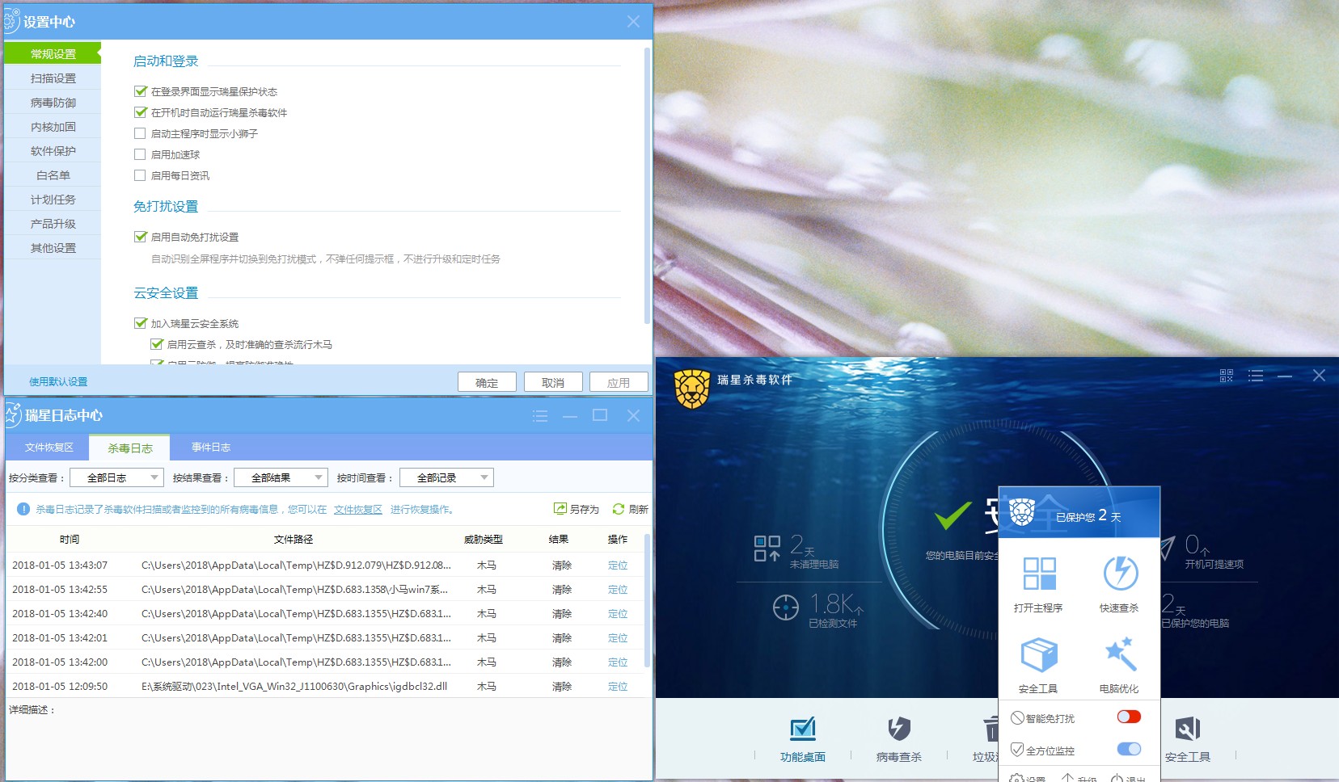The image size is (1339, 782).
Task: Select 产品升级 in settings sidebar
Action: [x=53, y=224]
